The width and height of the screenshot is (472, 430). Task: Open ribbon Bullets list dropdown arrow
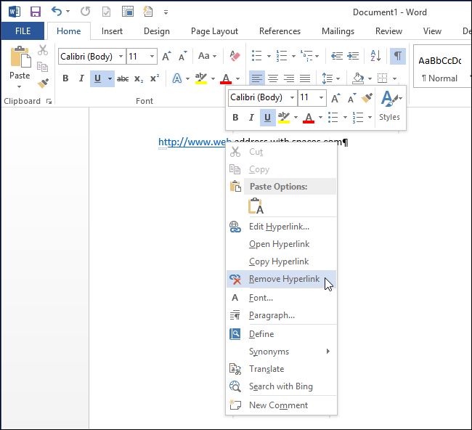(x=269, y=56)
